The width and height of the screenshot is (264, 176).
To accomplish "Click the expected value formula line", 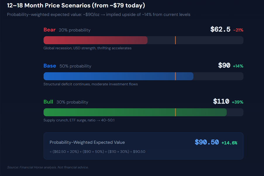I will click(97, 152).
